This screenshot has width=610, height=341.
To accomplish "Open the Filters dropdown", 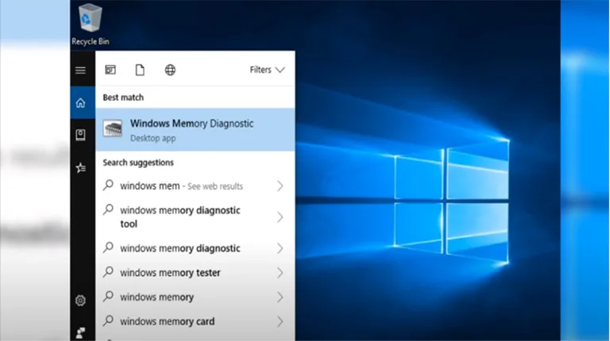I will (267, 70).
